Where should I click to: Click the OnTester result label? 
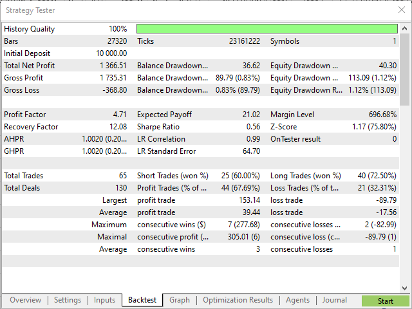point(295,139)
